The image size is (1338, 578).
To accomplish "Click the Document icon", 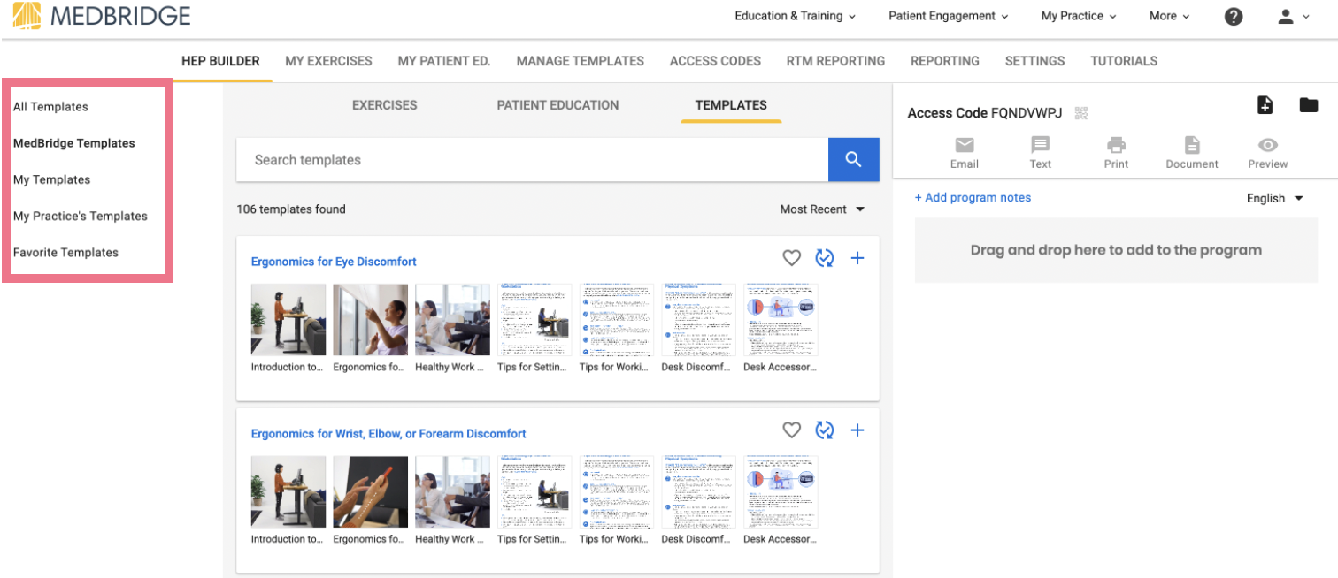I will tap(1193, 145).
